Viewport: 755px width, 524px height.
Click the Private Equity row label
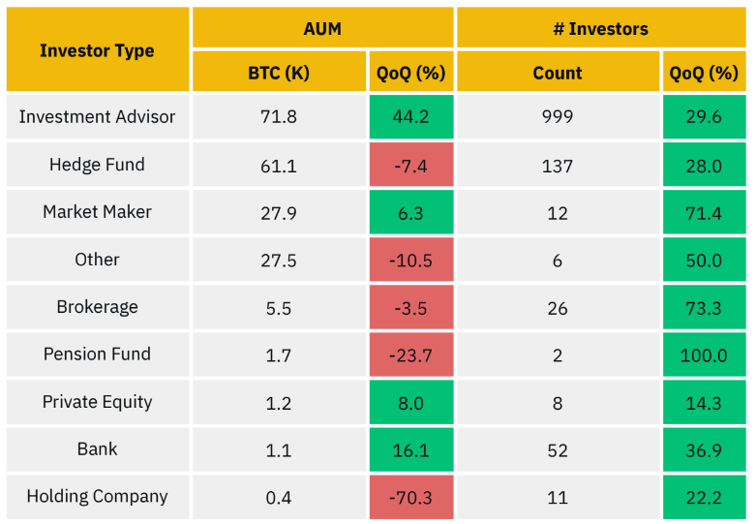[97, 402]
